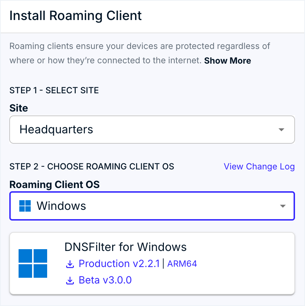The height and width of the screenshot is (306, 305).
Task: Download Production v2.2.1 for Windows
Action: [x=119, y=264]
